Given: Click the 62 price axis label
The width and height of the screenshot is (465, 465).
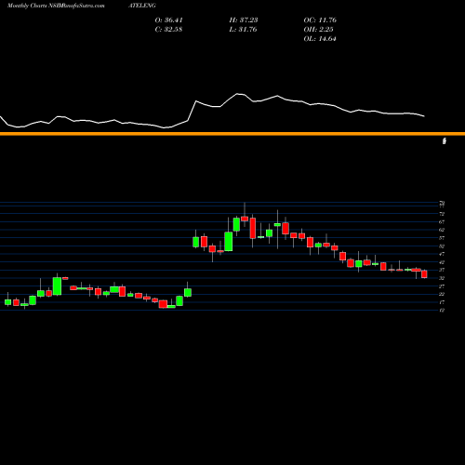Looking at the screenshot, I should pyautogui.click(x=442, y=230).
